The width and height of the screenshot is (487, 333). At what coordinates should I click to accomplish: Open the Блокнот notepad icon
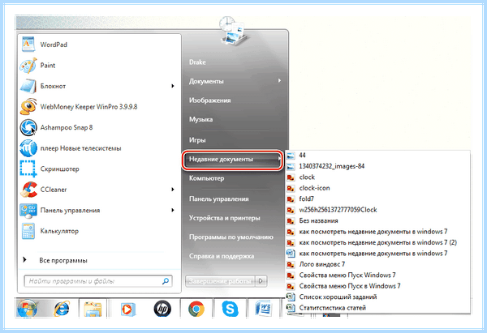28,86
